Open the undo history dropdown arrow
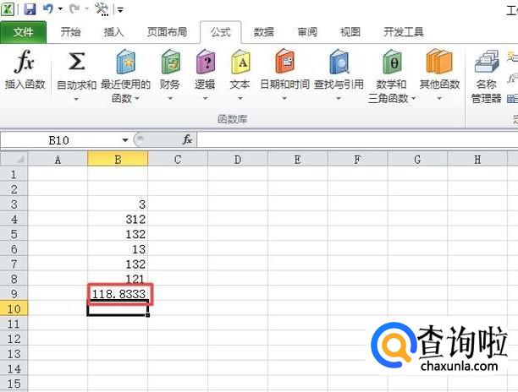 point(60,9)
